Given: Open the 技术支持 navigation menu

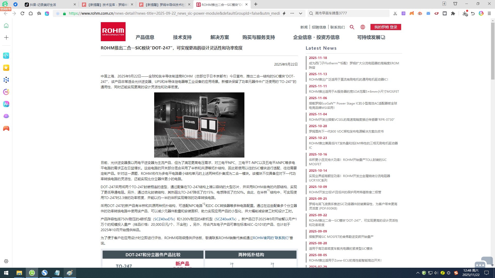Looking at the screenshot, I should (182, 37).
